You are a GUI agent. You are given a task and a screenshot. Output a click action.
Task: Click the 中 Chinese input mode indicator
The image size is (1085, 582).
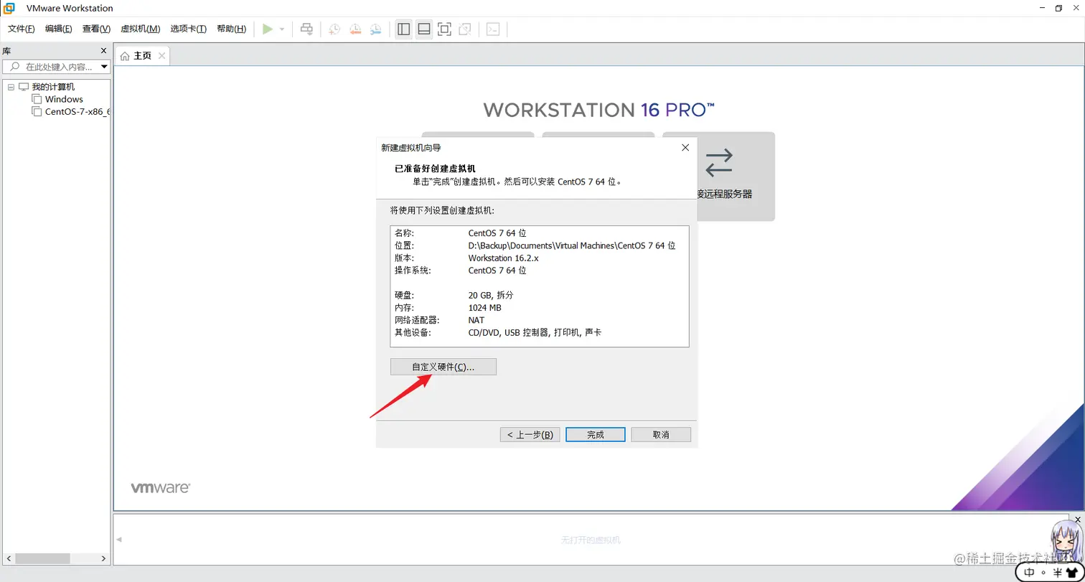click(1030, 572)
